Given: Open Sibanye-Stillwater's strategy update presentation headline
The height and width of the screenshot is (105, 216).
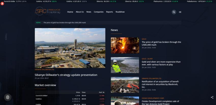Looking at the screenshot, I should [66, 75].
